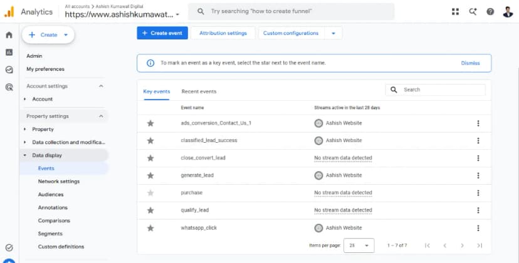
Task: Open My preferences
Action: pyautogui.click(x=45, y=69)
